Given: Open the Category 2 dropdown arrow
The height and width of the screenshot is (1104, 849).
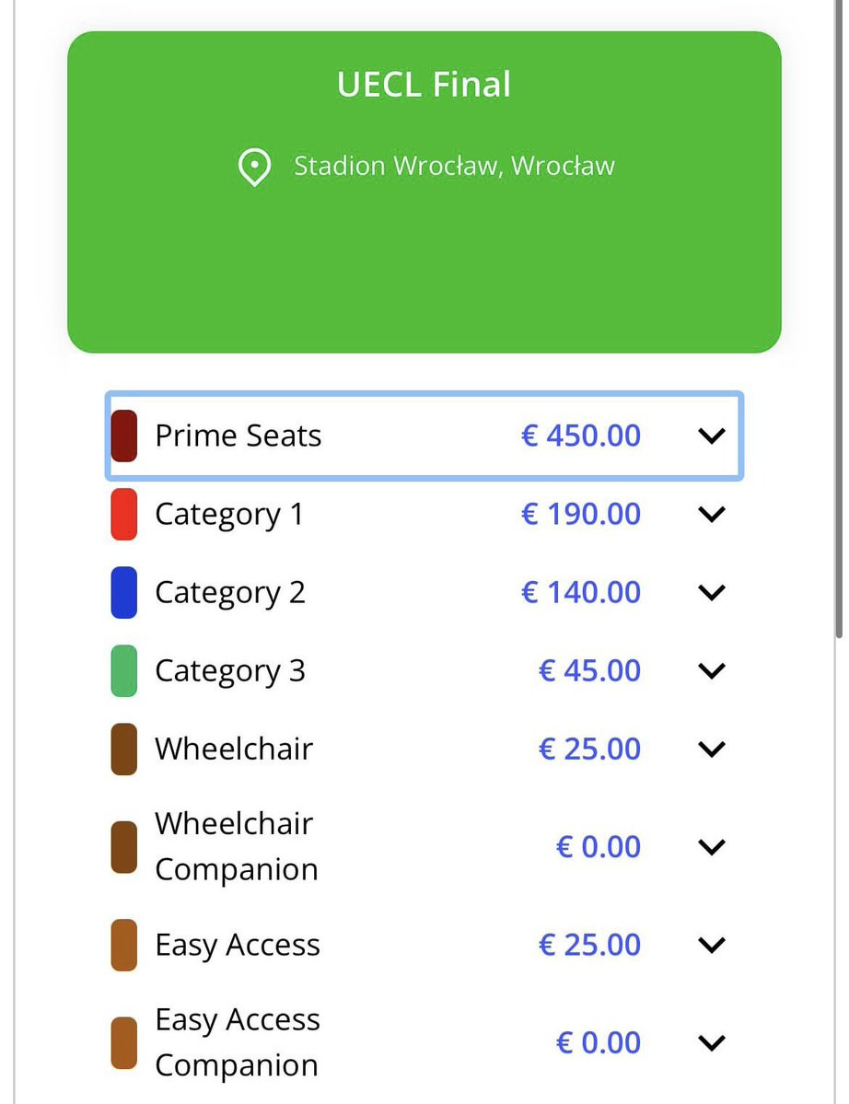Looking at the screenshot, I should tap(712, 592).
